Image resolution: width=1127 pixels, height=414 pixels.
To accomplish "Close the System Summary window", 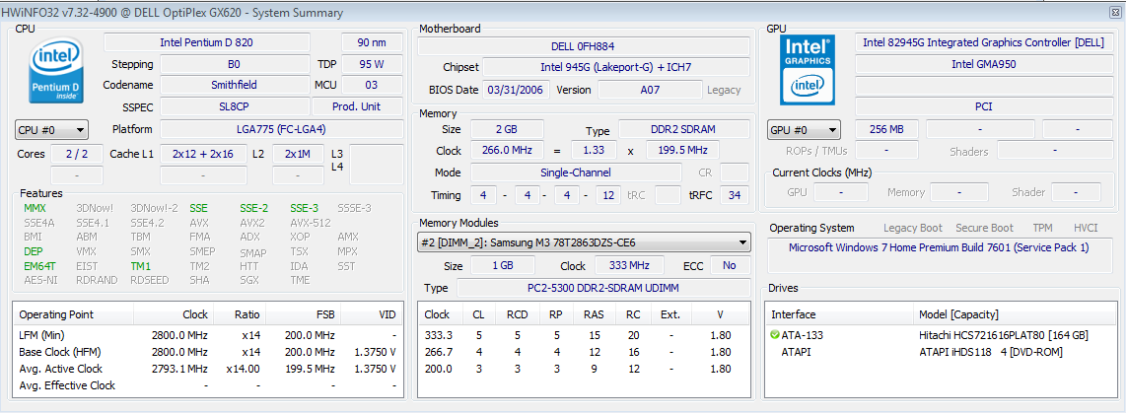I will 1115,12.
